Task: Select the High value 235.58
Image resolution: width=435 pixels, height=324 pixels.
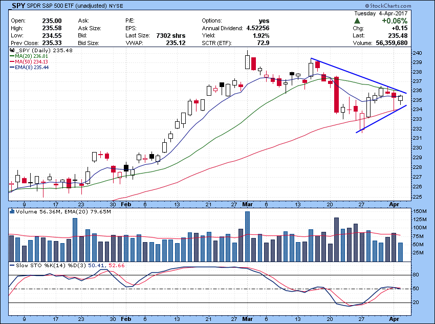Action: pos(52,28)
